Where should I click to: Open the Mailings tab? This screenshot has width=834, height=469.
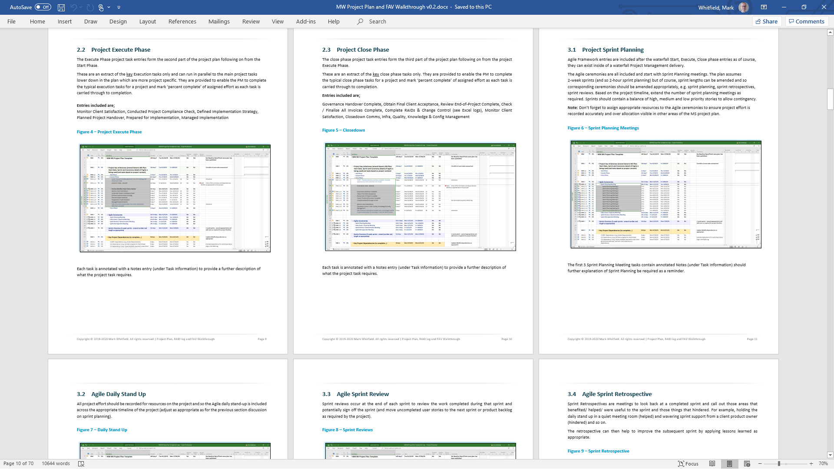click(x=219, y=22)
